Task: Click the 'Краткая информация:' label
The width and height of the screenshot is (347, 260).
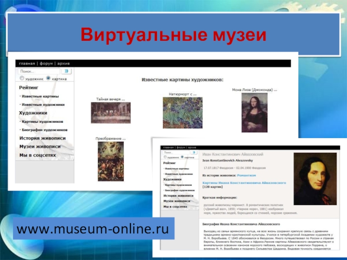Action: coord(219,198)
